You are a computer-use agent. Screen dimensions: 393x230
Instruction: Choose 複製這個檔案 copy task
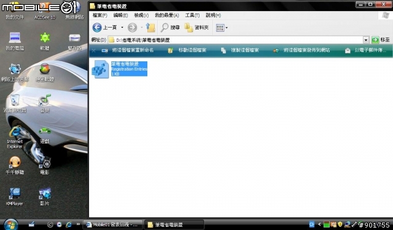239,50
